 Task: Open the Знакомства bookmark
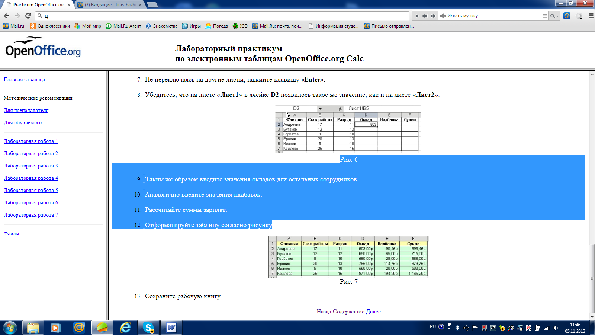[x=161, y=26]
